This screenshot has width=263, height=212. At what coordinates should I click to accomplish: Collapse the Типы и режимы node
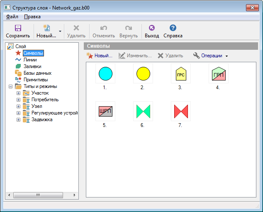pos(10,86)
